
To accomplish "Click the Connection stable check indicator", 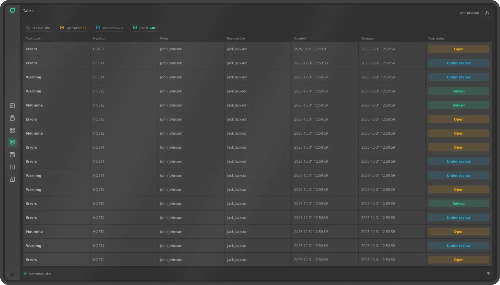I will pyautogui.click(x=26, y=274).
